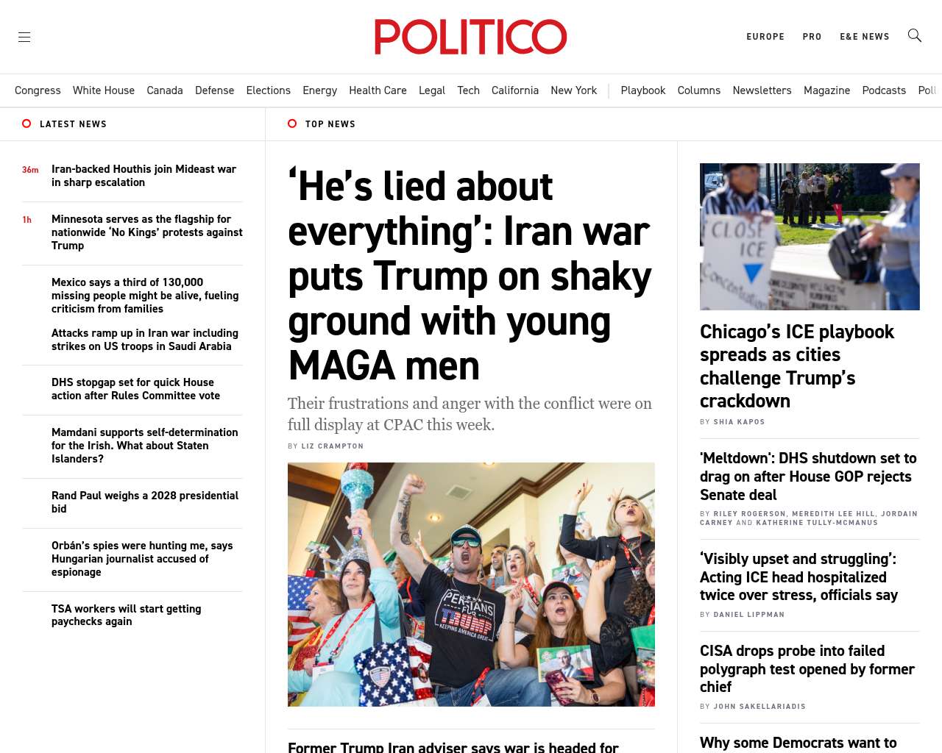
Task: Open Chicago's ICE playbook article
Action: coord(797,366)
